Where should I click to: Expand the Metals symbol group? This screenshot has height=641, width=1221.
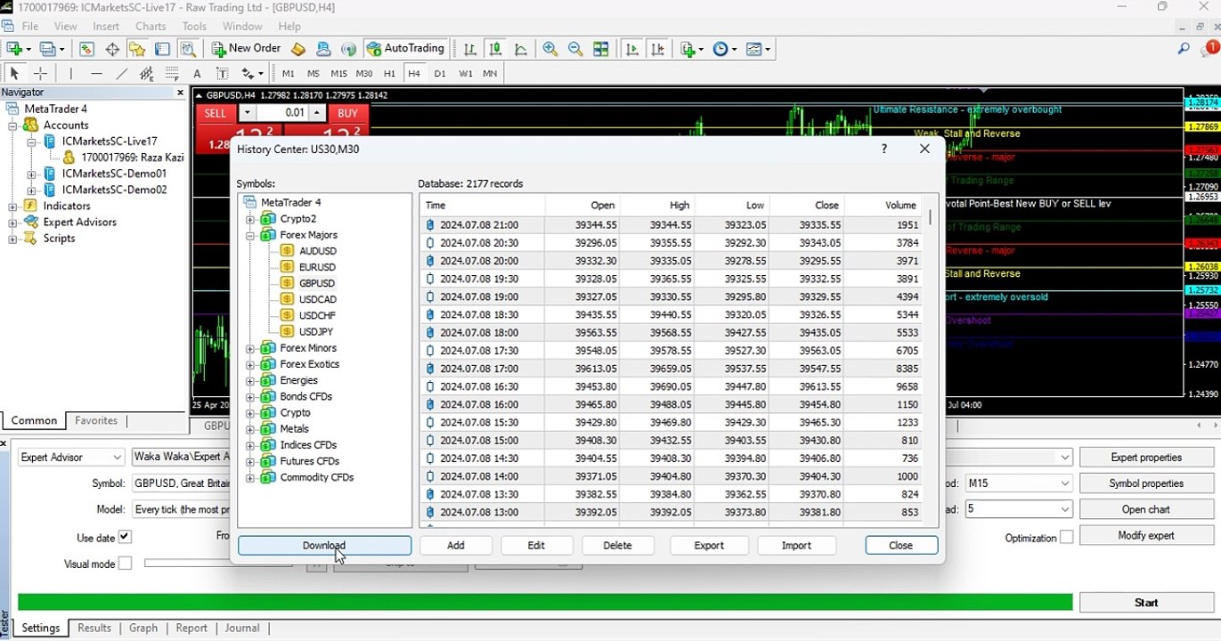tap(250, 429)
